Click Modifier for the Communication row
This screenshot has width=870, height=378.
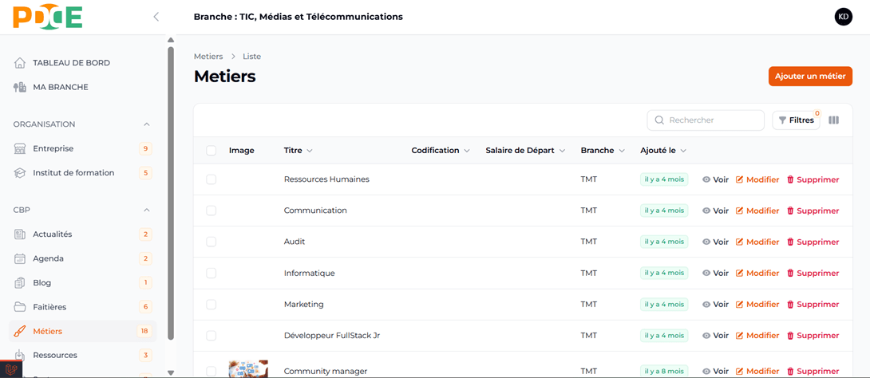pos(757,211)
